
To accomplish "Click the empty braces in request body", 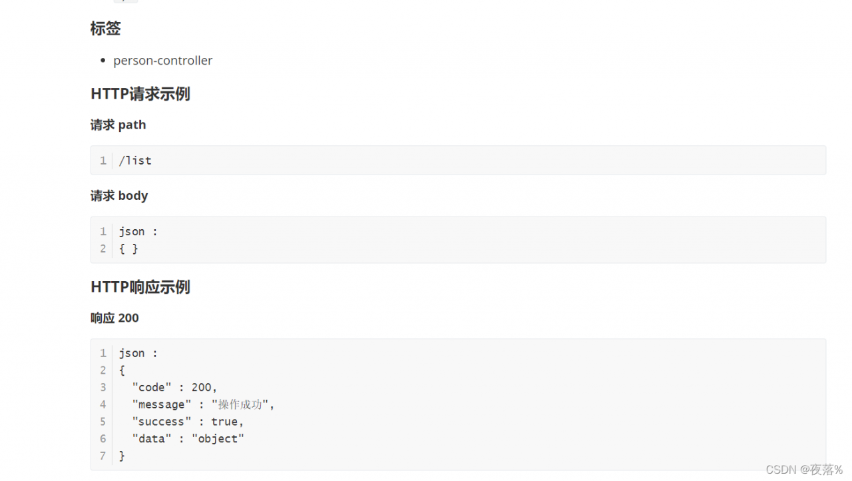I will tap(128, 248).
